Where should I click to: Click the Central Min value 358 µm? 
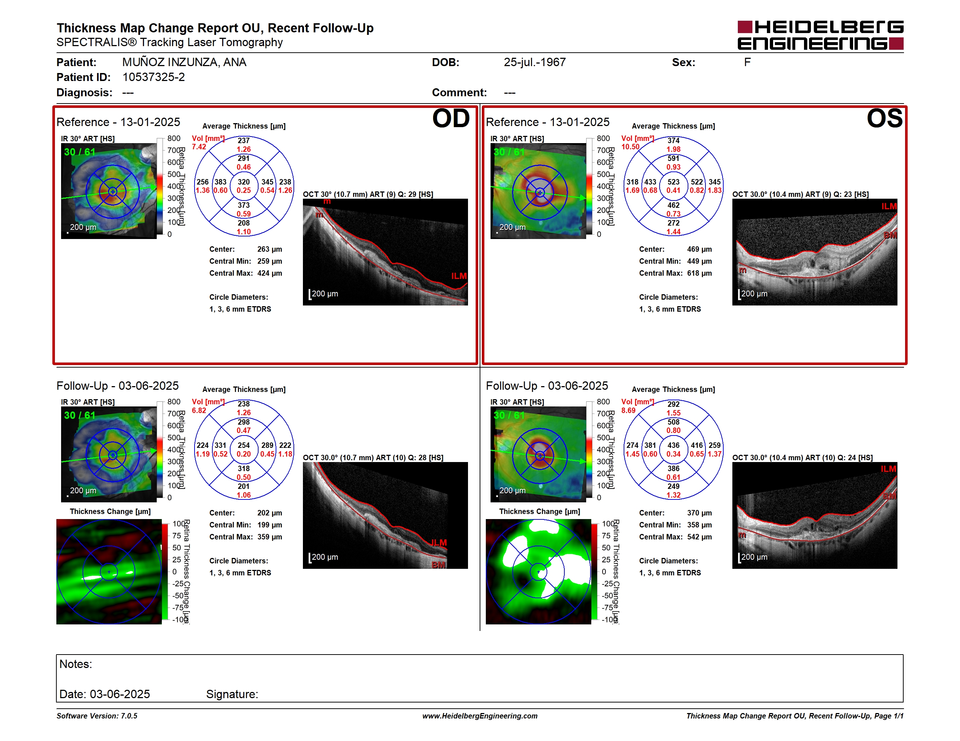pyautogui.click(x=699, y=525)
